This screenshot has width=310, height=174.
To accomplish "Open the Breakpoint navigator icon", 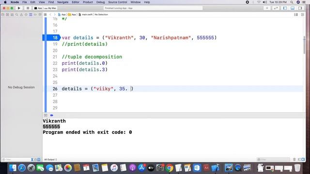I will [x=35, y=14].
